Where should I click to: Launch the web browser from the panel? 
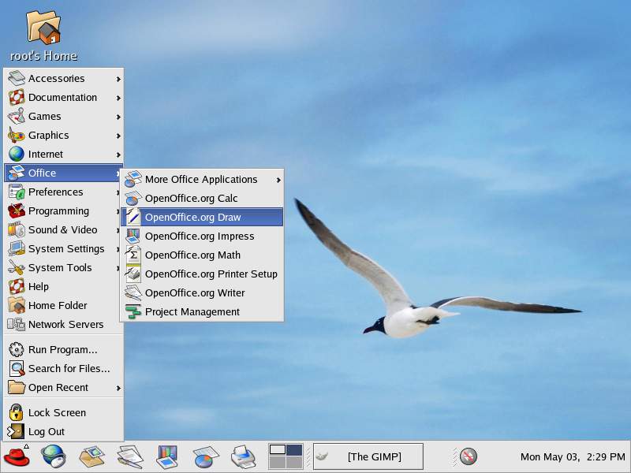tap(53, 457)
